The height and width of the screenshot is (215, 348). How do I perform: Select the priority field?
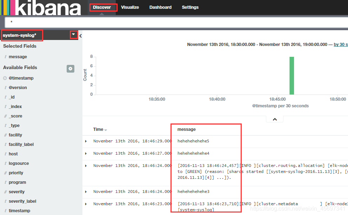[16, 173]
